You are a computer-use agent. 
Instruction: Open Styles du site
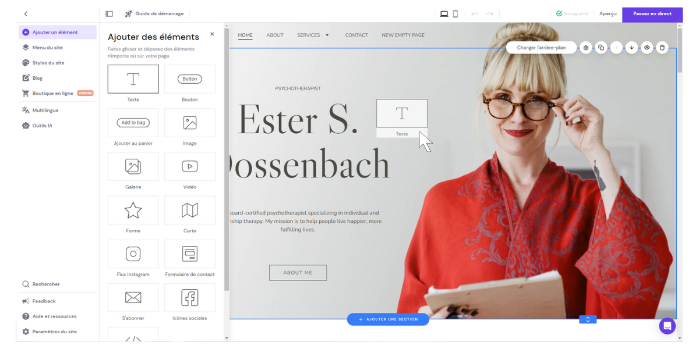coord(58,63)
